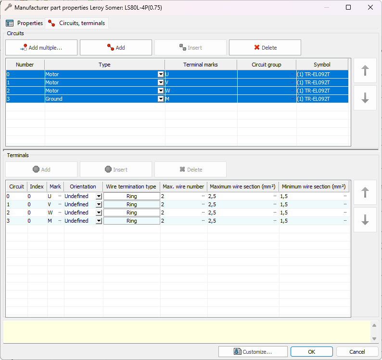Viewport: 382px width, 360px height.
Task: Switch to the Properties tab
Action: tap(25, 23)
